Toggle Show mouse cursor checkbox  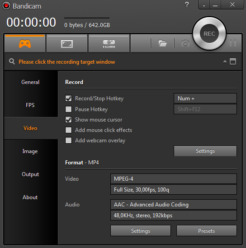[x=69, y=120]
